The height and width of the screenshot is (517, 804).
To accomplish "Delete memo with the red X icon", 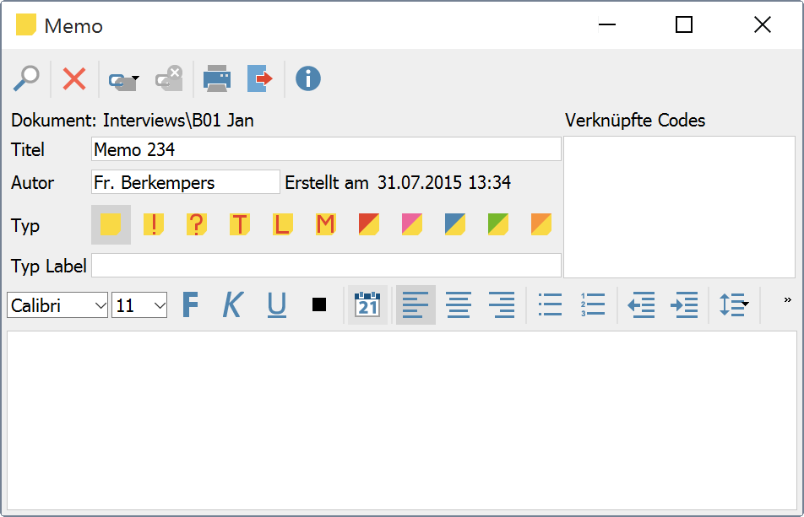I will 74,78.
